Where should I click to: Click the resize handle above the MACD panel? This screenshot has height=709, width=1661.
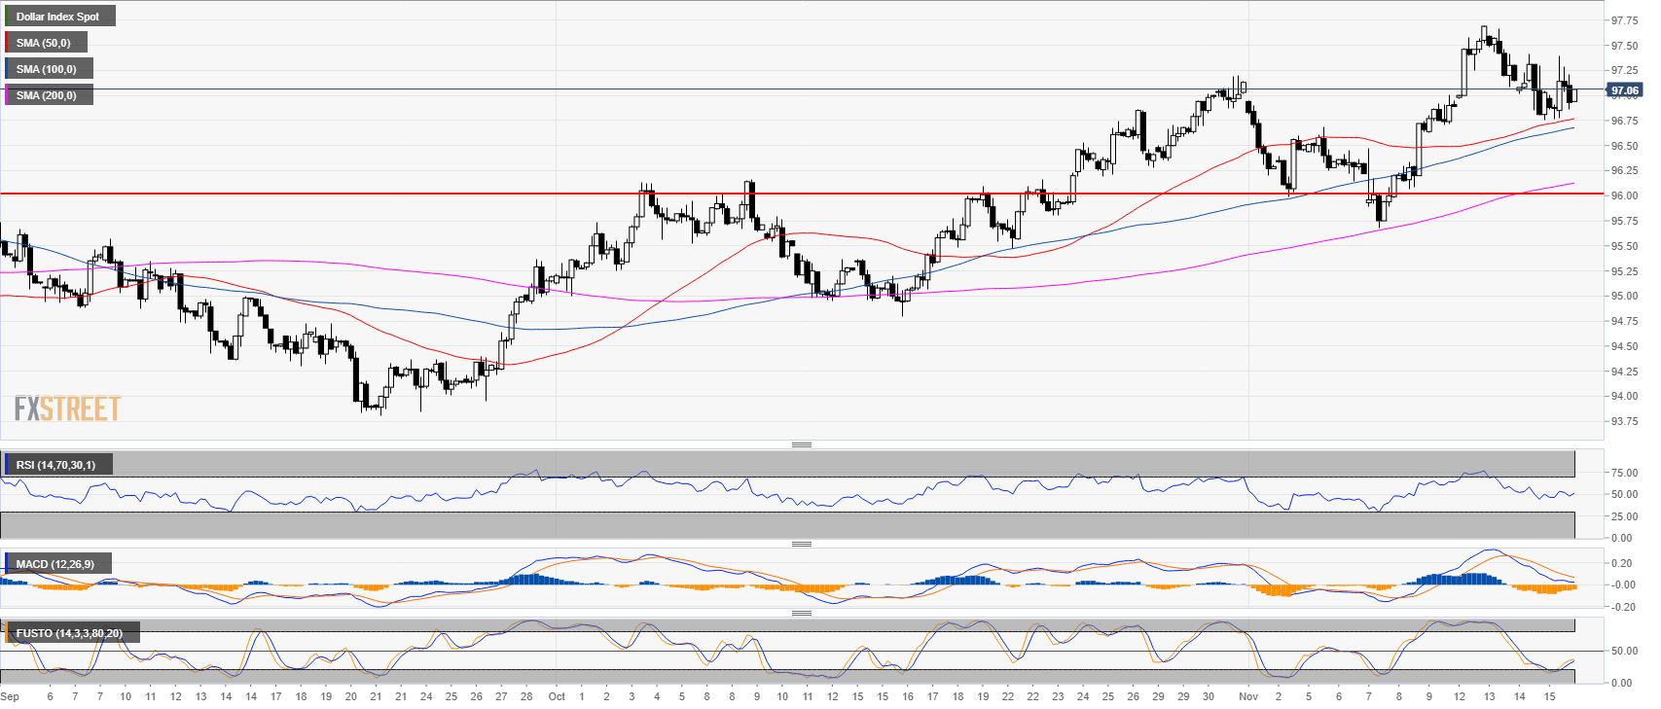[801, 544]
